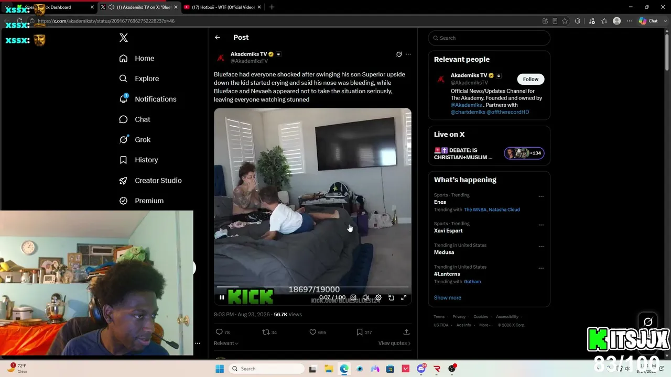The width and height of the screenshot is (671, 377).
Task: Switch to the Akademiks TV on X tab
Action: pyautogui.click(x=139, y=7)
